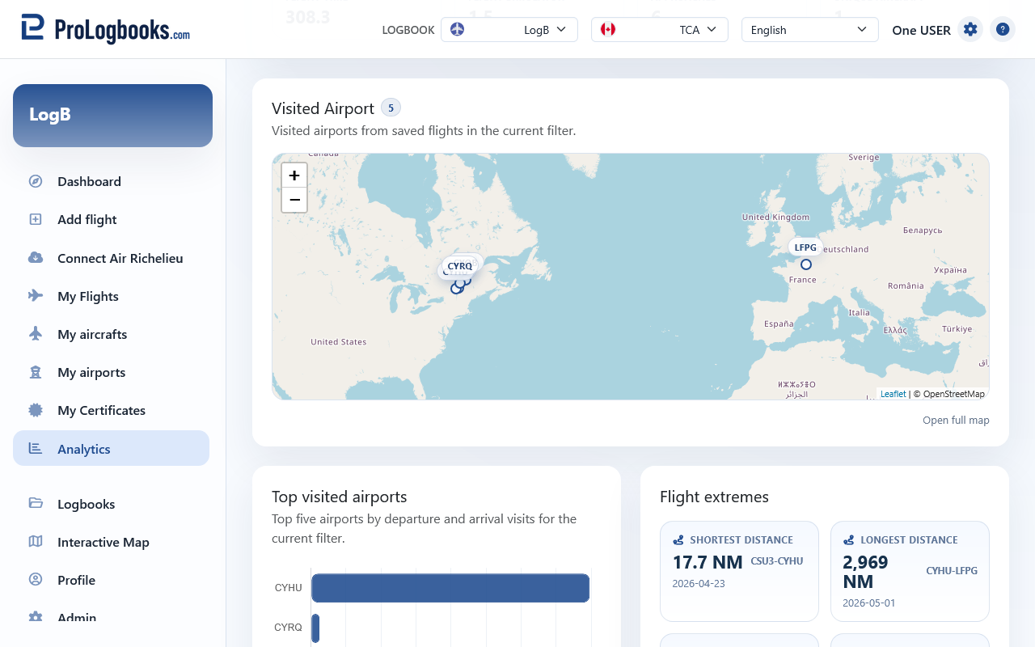Click the One USER name

pos(921,30)
